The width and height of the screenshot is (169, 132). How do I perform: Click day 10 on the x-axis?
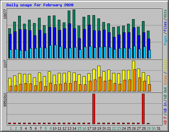click(54, 128)
